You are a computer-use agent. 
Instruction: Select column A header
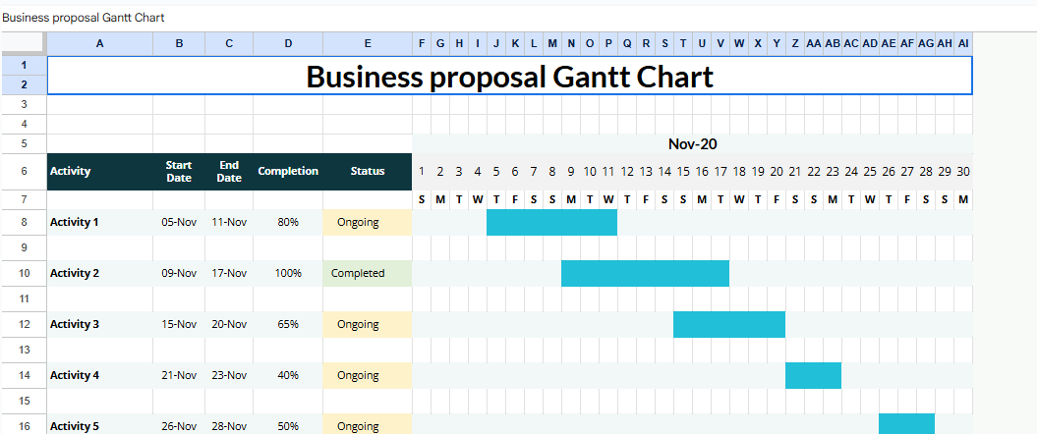coord(99,43)
